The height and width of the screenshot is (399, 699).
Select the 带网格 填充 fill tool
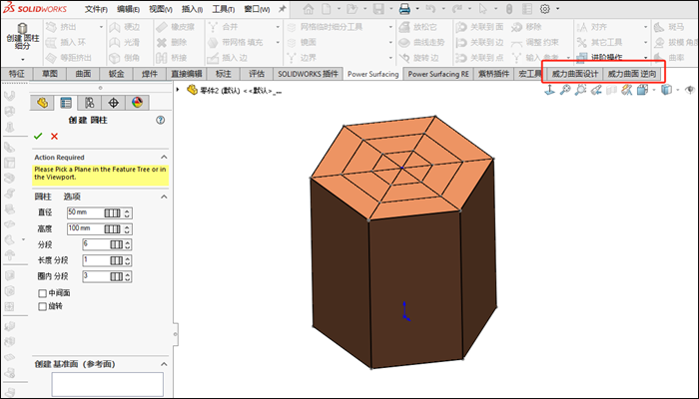click(236, 43)
